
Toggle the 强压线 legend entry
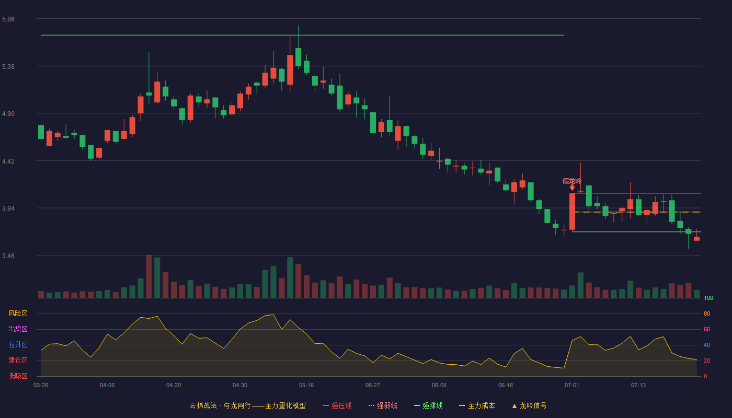pyautogui.click(x=337, y=405)
